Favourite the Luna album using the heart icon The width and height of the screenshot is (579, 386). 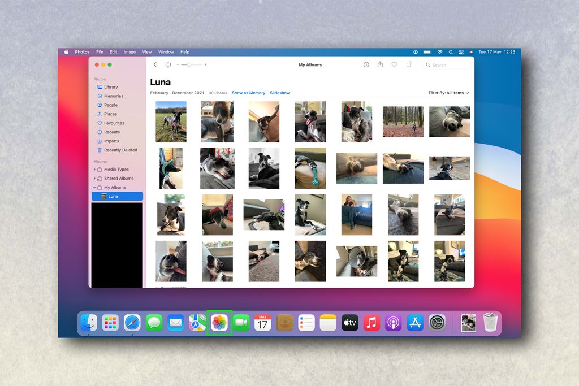click(394, 64)
